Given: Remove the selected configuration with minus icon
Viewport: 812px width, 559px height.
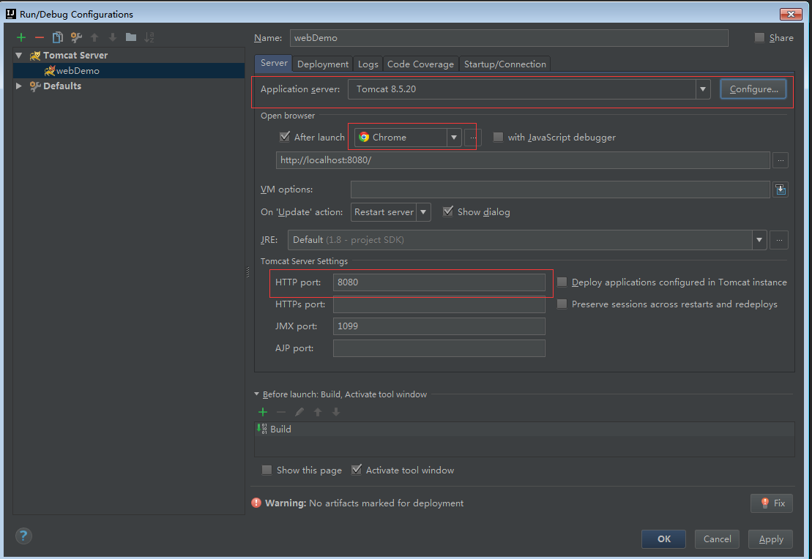Looking at the screenshot, I should pyautogui.click(x=40, y=37).
